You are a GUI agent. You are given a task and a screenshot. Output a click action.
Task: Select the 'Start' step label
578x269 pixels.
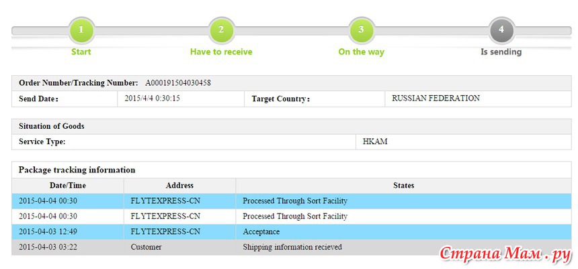coord(81,52)
